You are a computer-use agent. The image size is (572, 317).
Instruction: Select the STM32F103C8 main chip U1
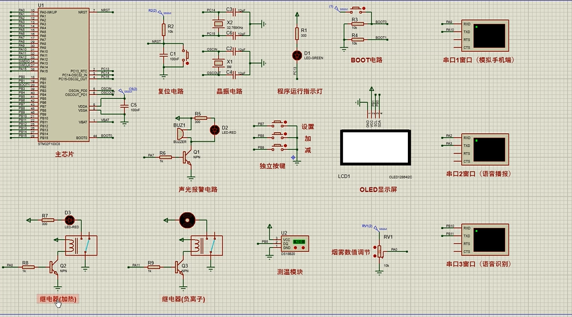point(64,74)
